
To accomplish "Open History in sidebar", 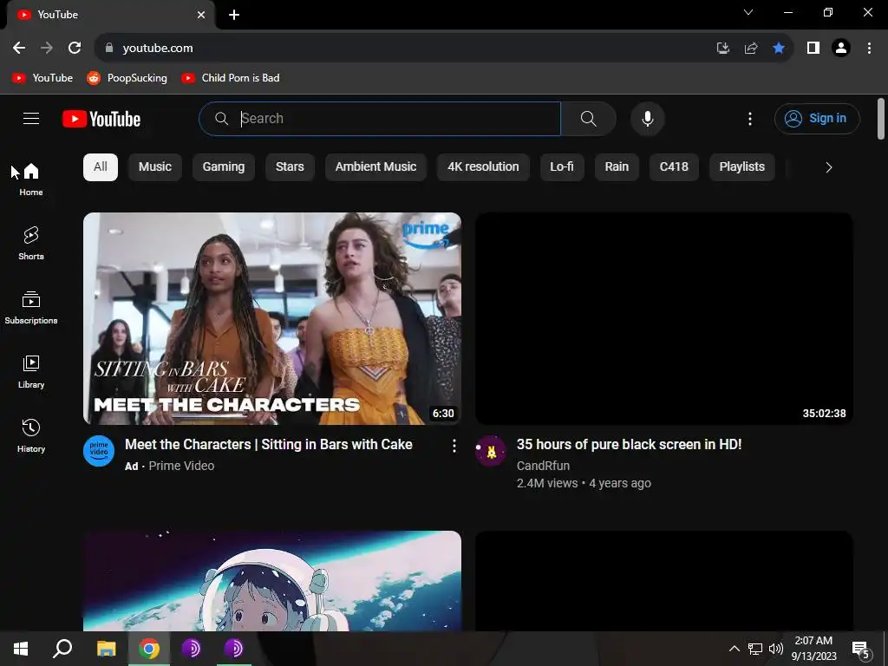I will [x=31, y=435].
